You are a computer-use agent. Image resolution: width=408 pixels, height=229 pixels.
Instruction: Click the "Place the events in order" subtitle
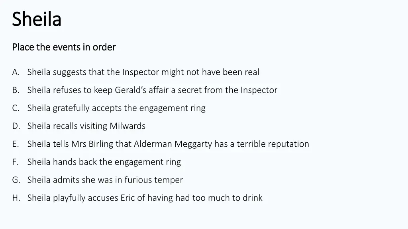(x=64, y=47)
